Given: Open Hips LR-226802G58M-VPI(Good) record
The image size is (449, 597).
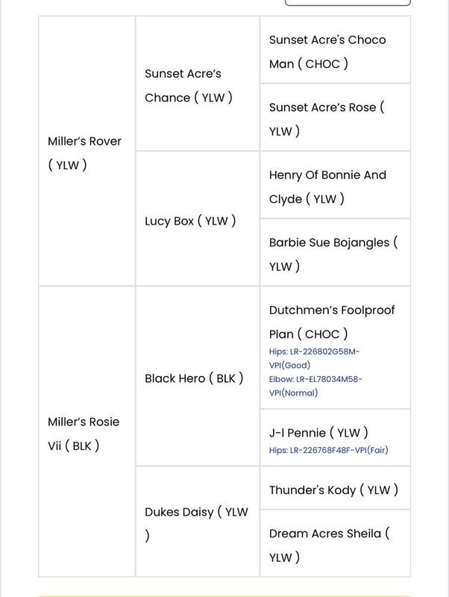Looking at the screenshot, I should 314,358.
